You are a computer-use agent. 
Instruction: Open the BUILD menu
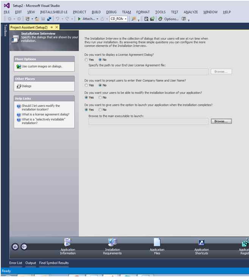pos(96,12)
